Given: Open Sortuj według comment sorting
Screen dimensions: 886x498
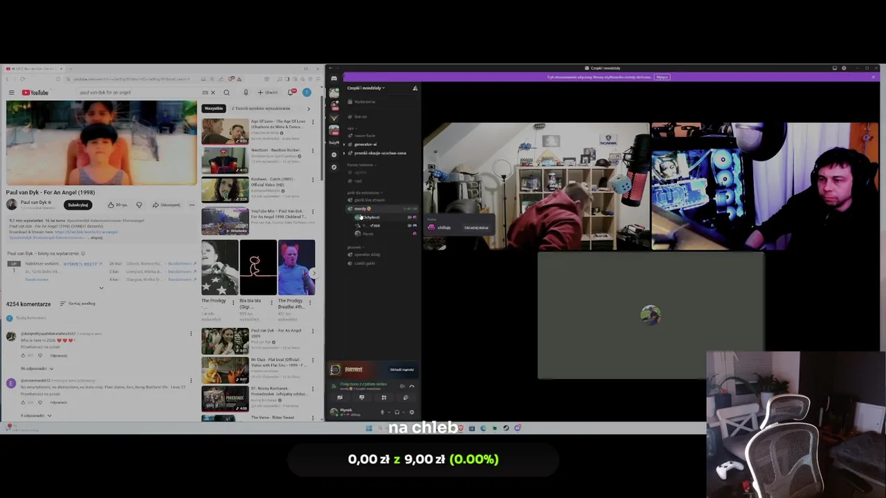Looking at the screenshot, I should 78,304.
